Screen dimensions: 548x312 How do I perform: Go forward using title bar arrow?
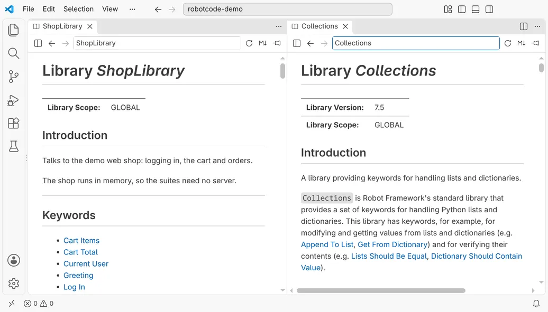172,10
